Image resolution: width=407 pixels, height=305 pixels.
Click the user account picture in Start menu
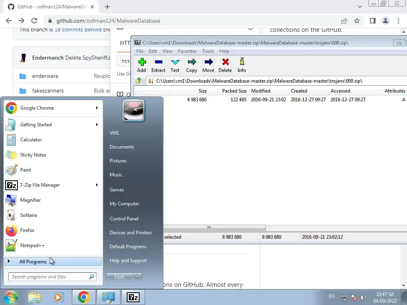134,111
